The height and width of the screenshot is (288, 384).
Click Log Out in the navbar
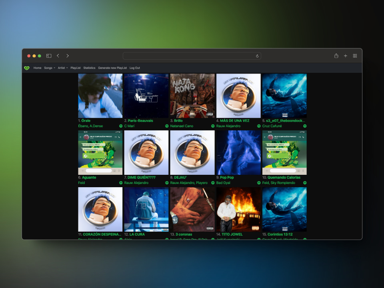135,68
